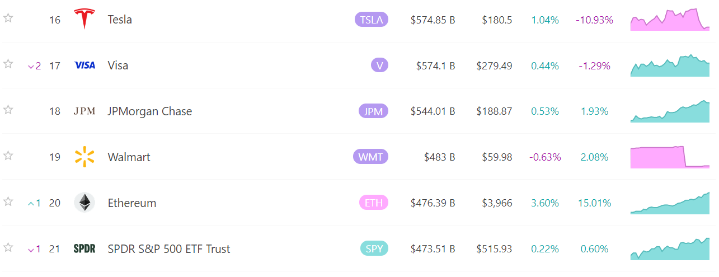Click the JPM logo icon
Screen dimensions: 719x277
(84, 111)
